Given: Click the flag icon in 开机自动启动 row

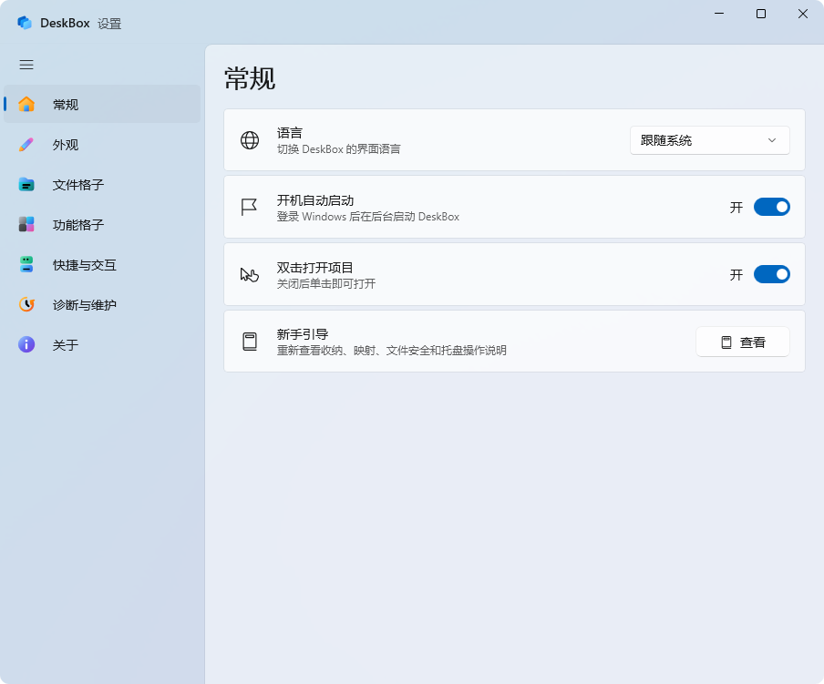Looking at the screenshot, I should point(249,207).
